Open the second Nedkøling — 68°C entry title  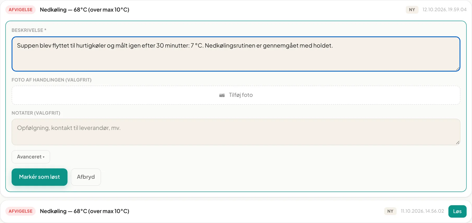click(x=84, y=211)
